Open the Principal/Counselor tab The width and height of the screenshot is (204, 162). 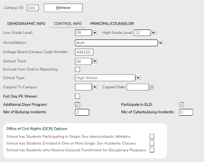click(112, 24)
